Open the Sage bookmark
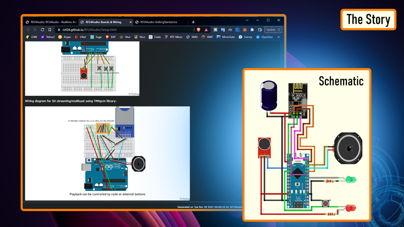The width and height of the screenshot is (404, 227). [x=96, y=37]
